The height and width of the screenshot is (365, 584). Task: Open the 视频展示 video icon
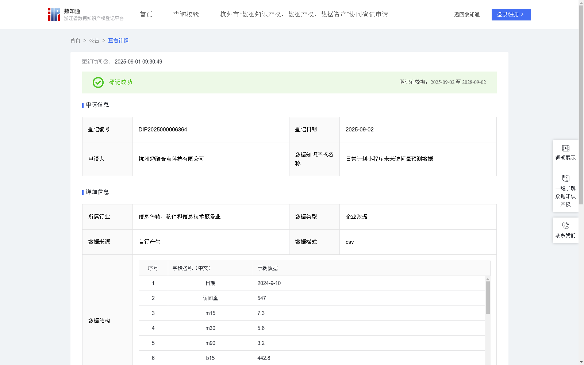click(565, 148)
